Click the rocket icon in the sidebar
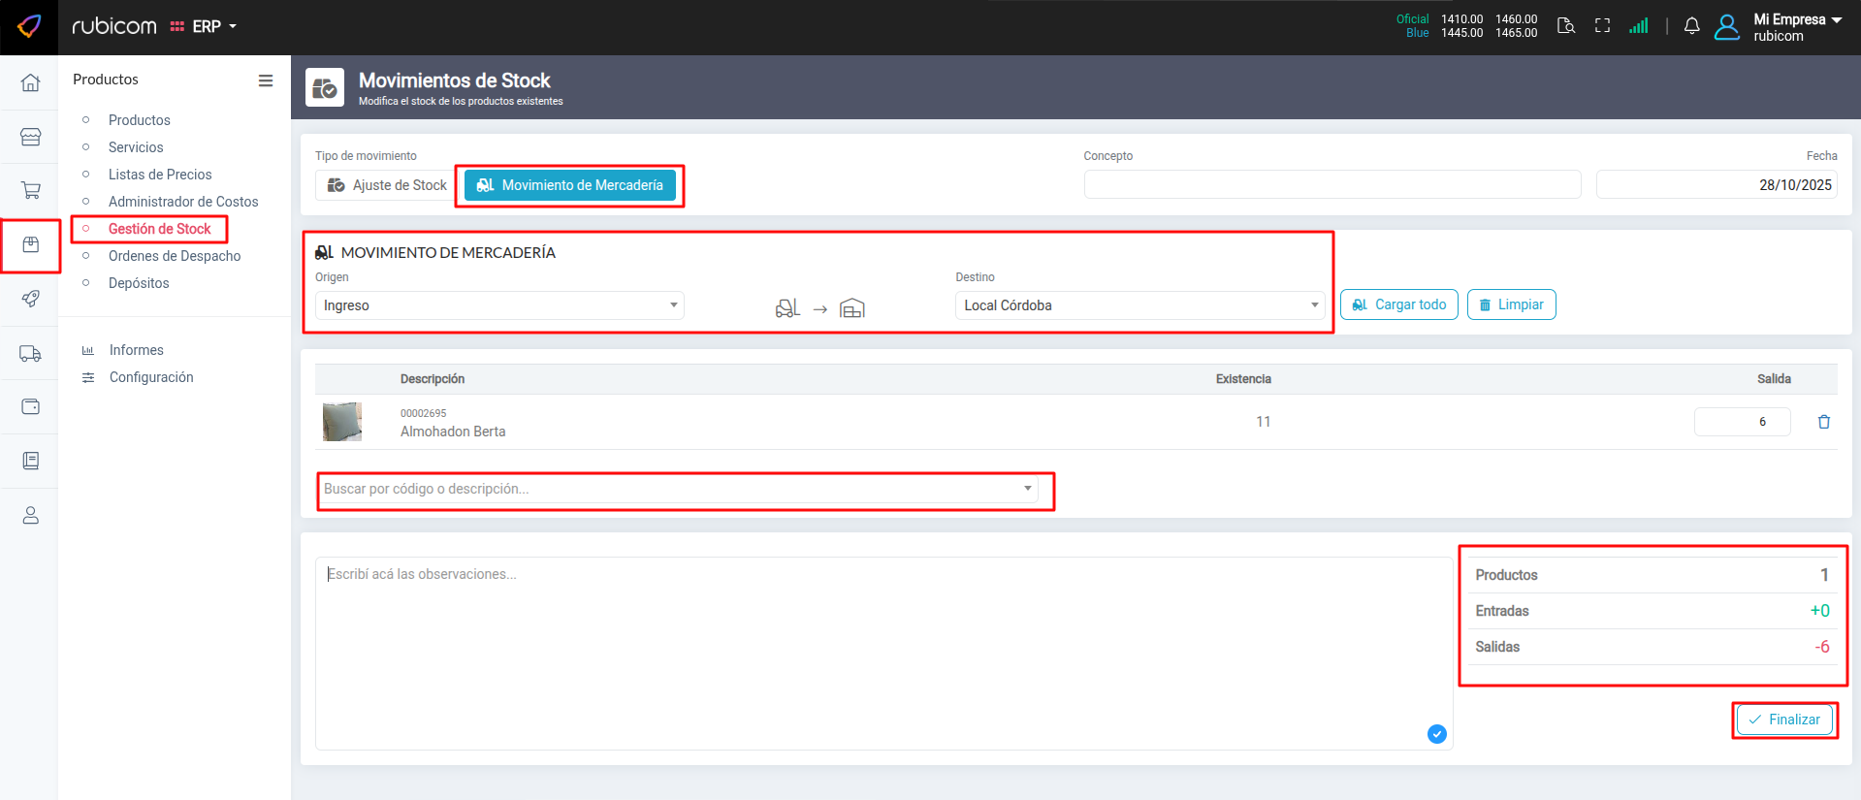The image size is (1861, 800). click(30, 299)
